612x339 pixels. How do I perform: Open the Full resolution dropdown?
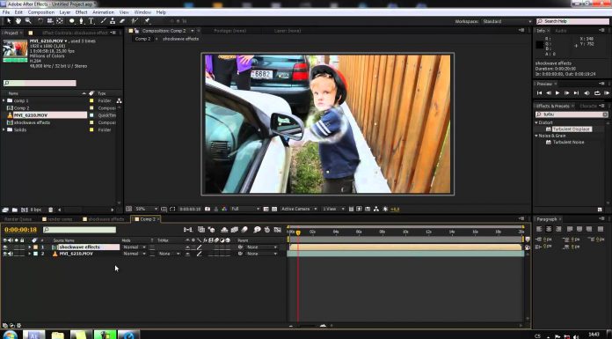245,210
